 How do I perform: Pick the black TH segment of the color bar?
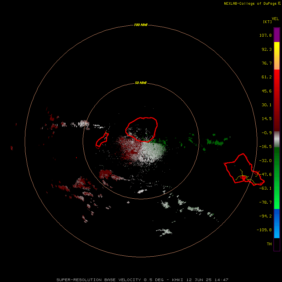click(x=277, y=244)
